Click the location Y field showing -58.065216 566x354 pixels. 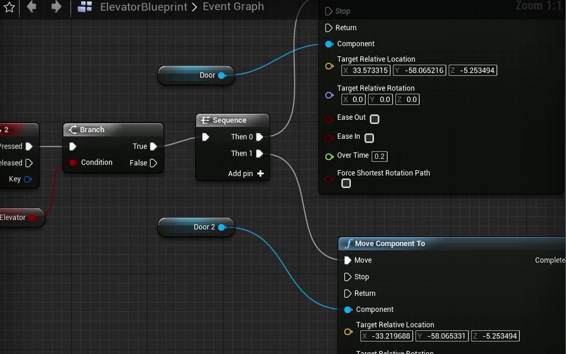419,71
